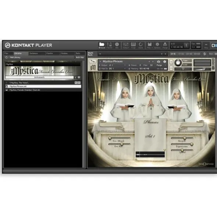Open the Files disk icon menu
Image resolution: width=217 pixels, height=217 pixels.
click(149, 45)
